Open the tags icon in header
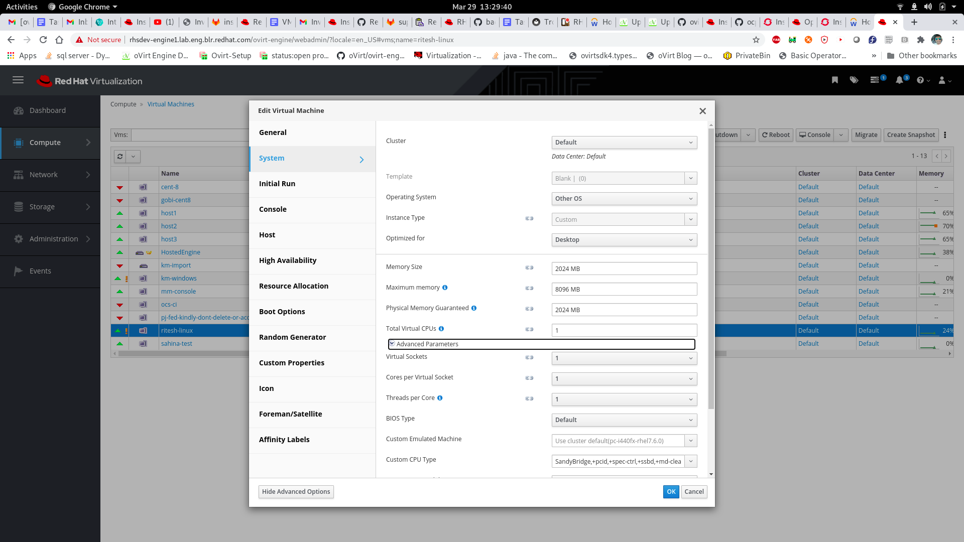Image resolution: width=964 pixels, height=542 pixels. (854, 80)
